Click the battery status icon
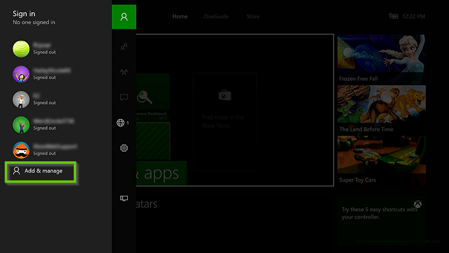 click(x=394, y=16)
